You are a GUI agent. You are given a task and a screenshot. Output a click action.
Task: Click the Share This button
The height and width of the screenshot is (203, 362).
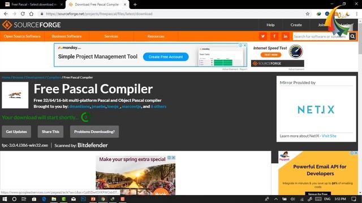pyautogui.click(x=50, y=131)
